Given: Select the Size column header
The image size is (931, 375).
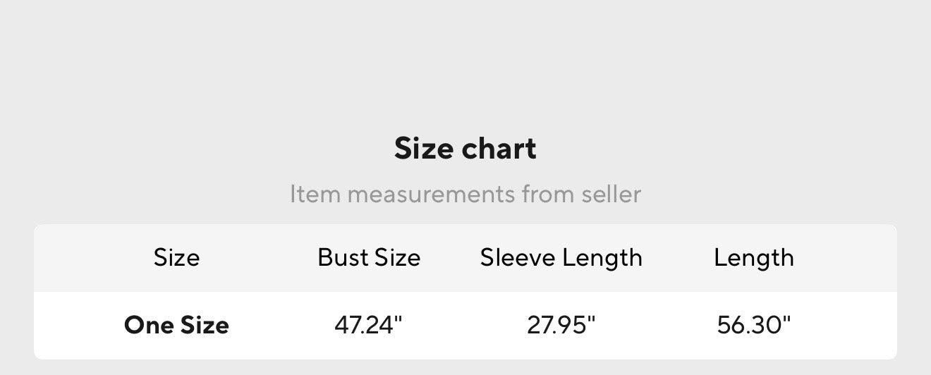Looking at the screenshot, I should (176, 257).
